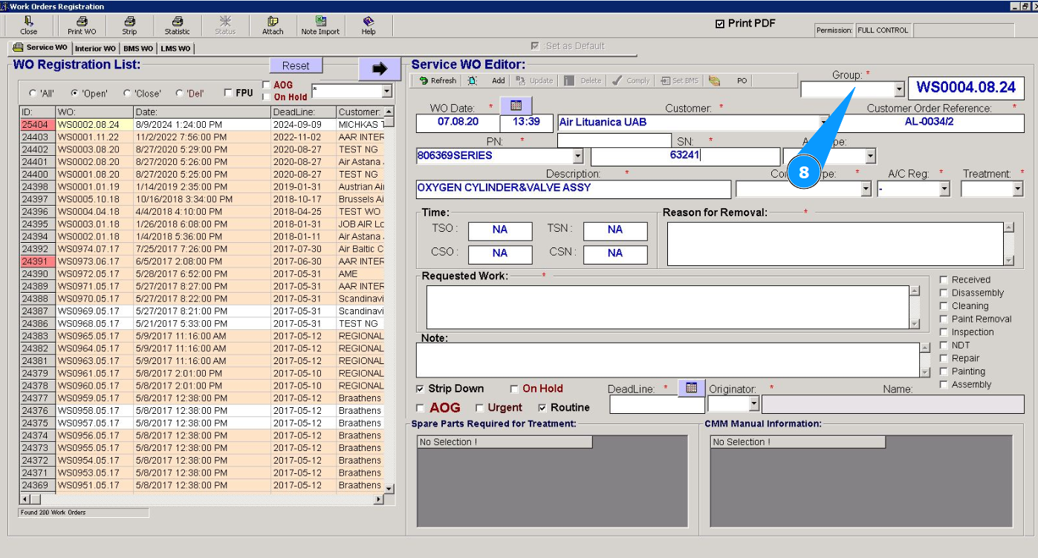The height and width of the screenshot is (558, 1038).
Task: Open the WO Date calendar picker icon
Action: tap(516, 106)
